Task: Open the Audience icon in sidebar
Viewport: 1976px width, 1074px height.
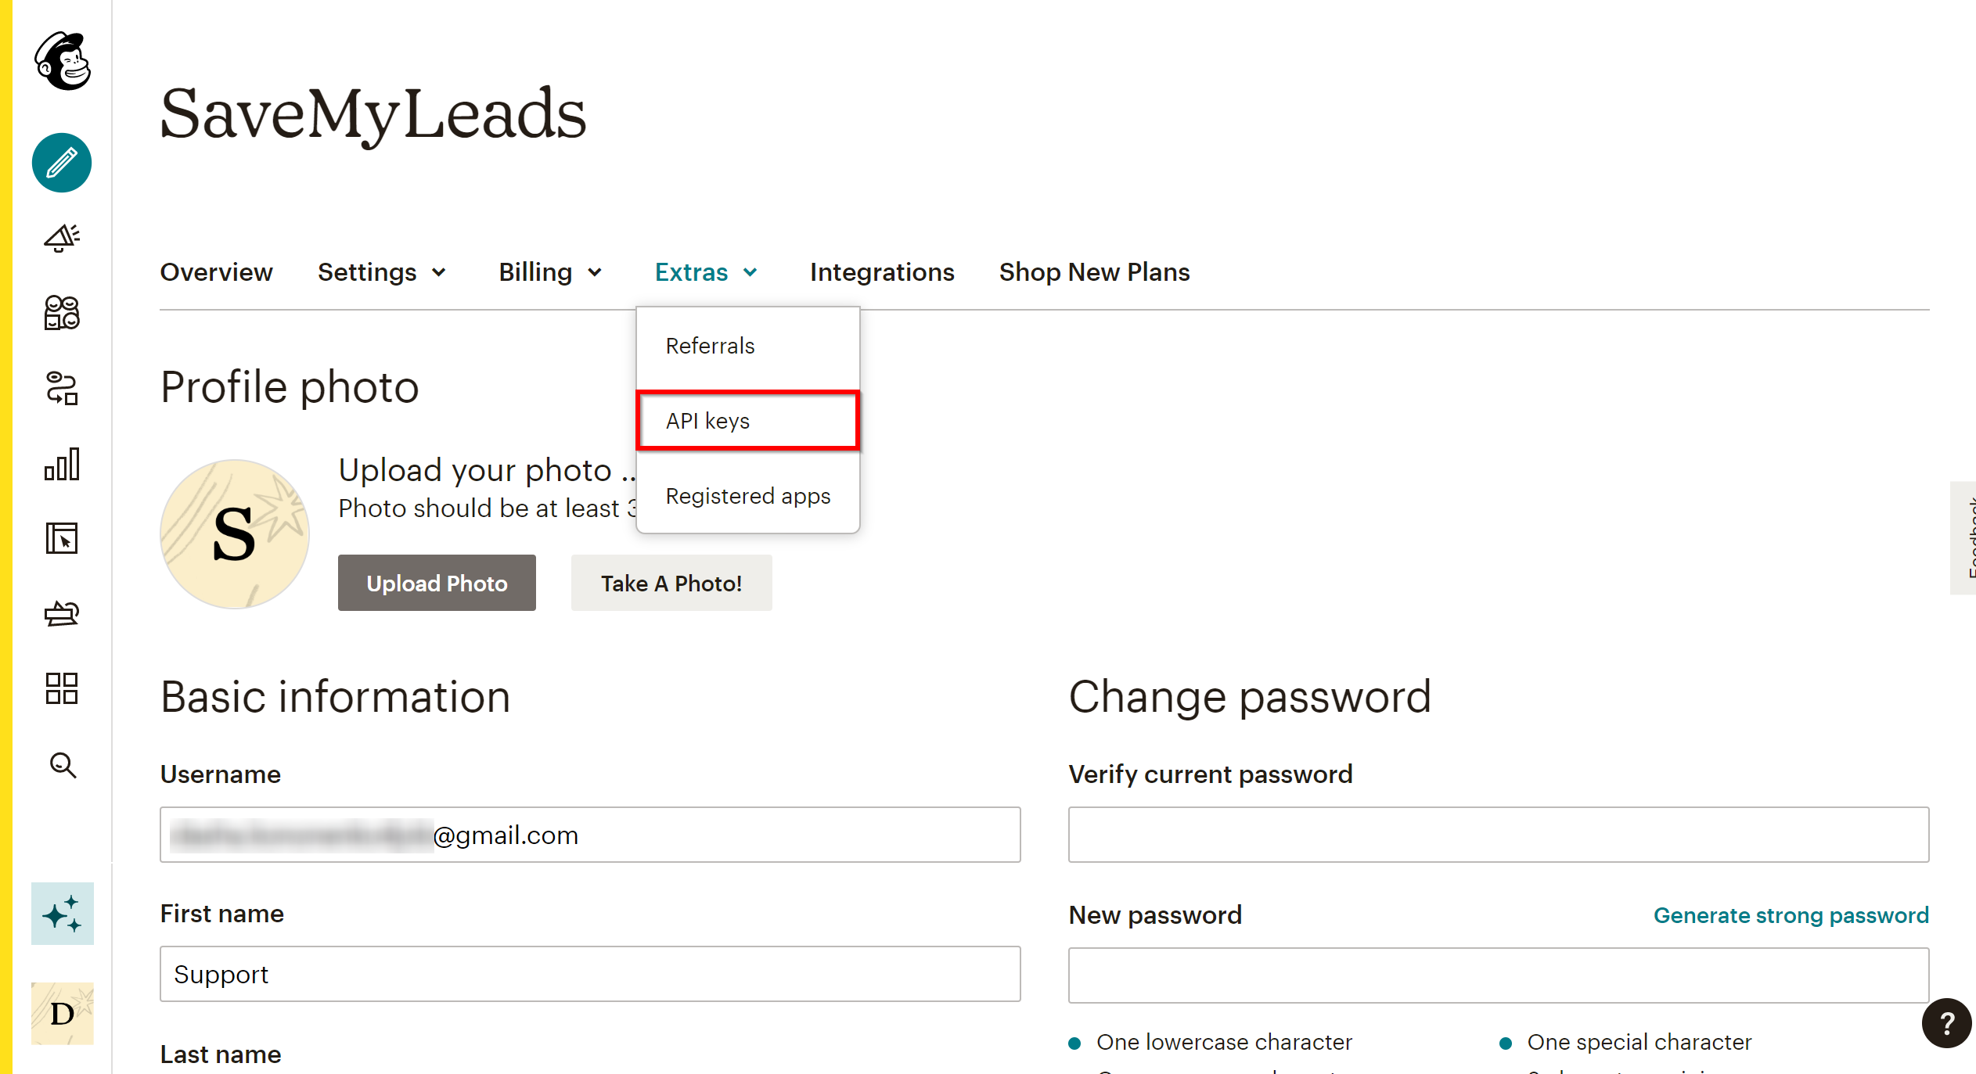Action: [62, 313]
